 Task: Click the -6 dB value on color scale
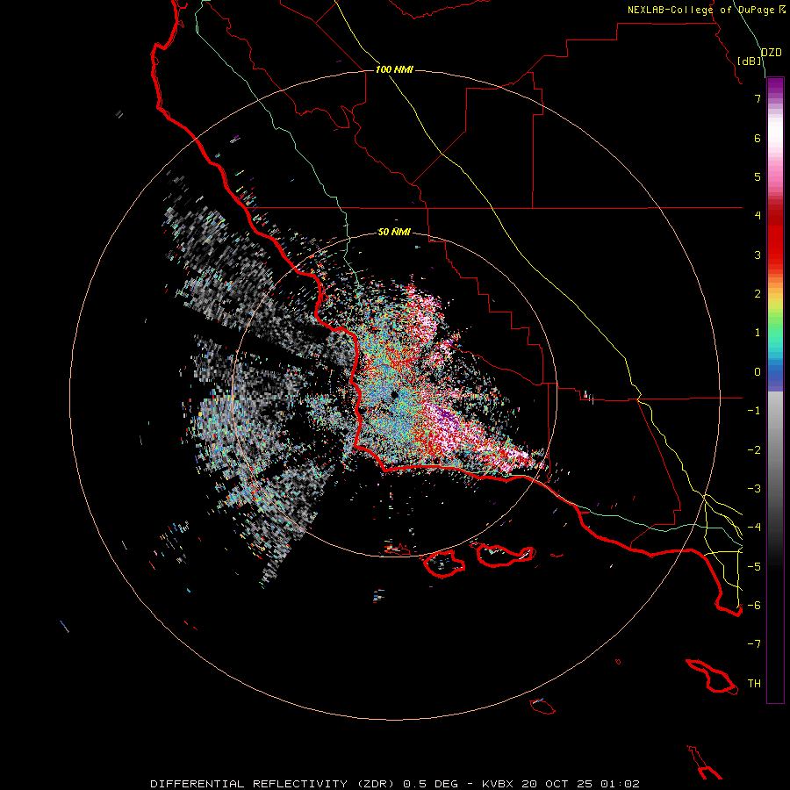tap(754, 606)
